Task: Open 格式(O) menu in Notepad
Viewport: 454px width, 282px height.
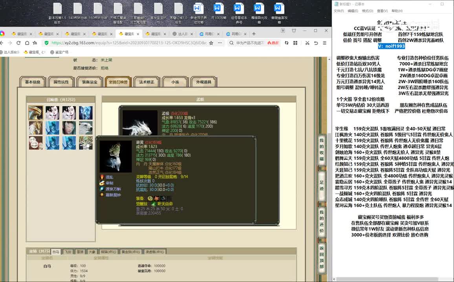Action: [368, 11]
